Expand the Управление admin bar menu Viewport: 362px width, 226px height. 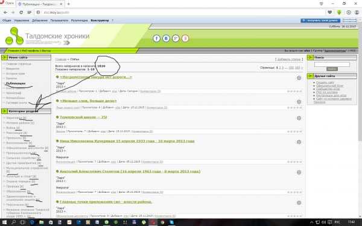click(x=22, y=20)
